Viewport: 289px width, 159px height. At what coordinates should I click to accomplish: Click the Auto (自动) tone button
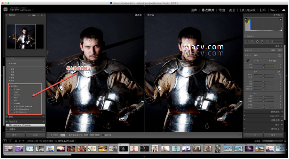pyautogui.click(x=278, y=72)
